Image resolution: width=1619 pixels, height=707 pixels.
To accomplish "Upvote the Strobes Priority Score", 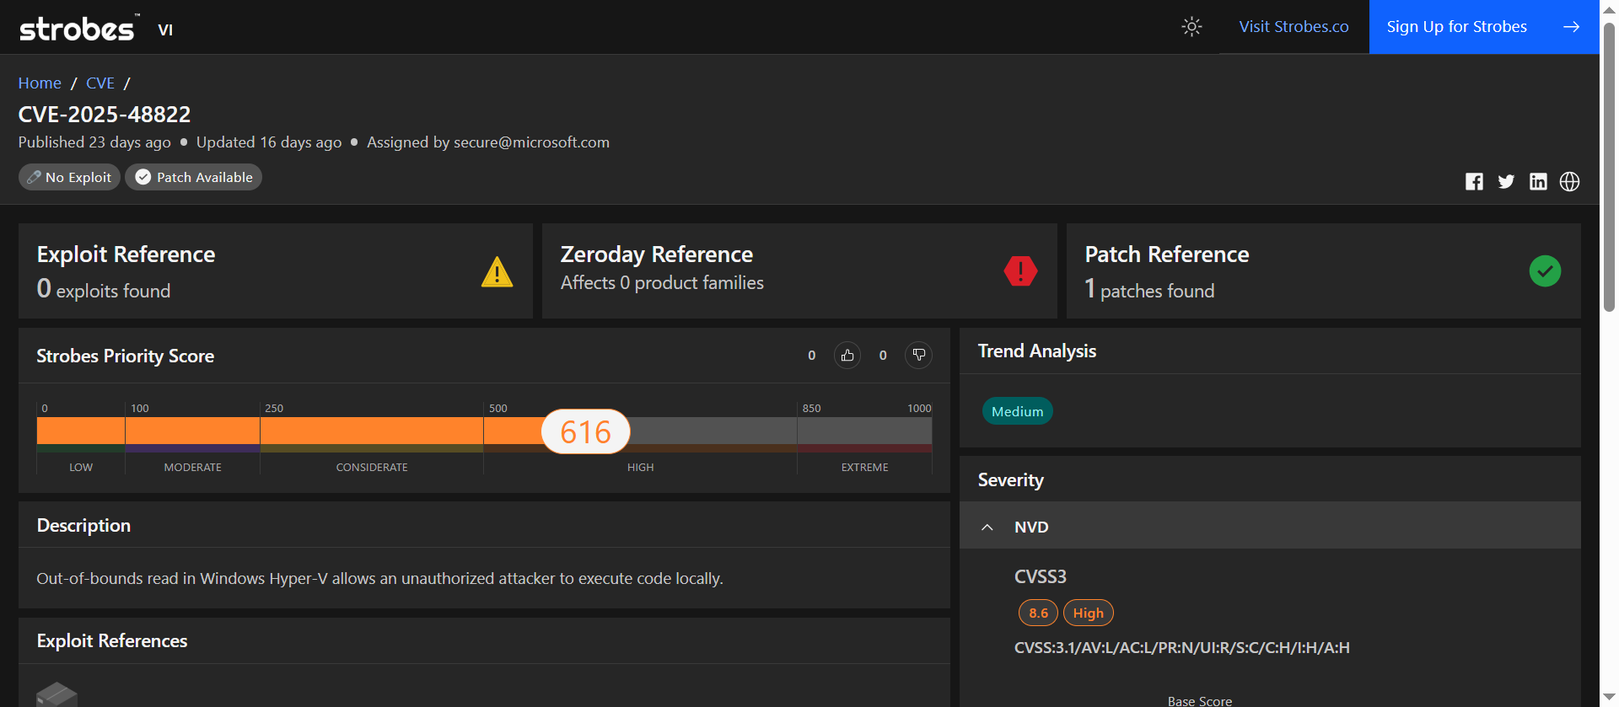I will point(847,356).
